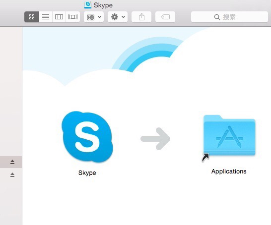Switch to Cover Flow view
The height and width of the screenshot is (225, 271).
pos(73,17)
